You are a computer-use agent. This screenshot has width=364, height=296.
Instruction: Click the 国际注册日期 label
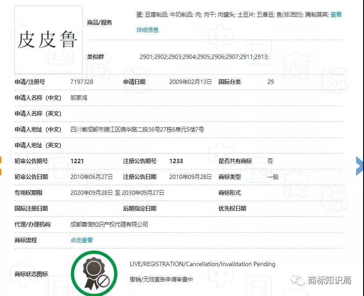(31, 208)
